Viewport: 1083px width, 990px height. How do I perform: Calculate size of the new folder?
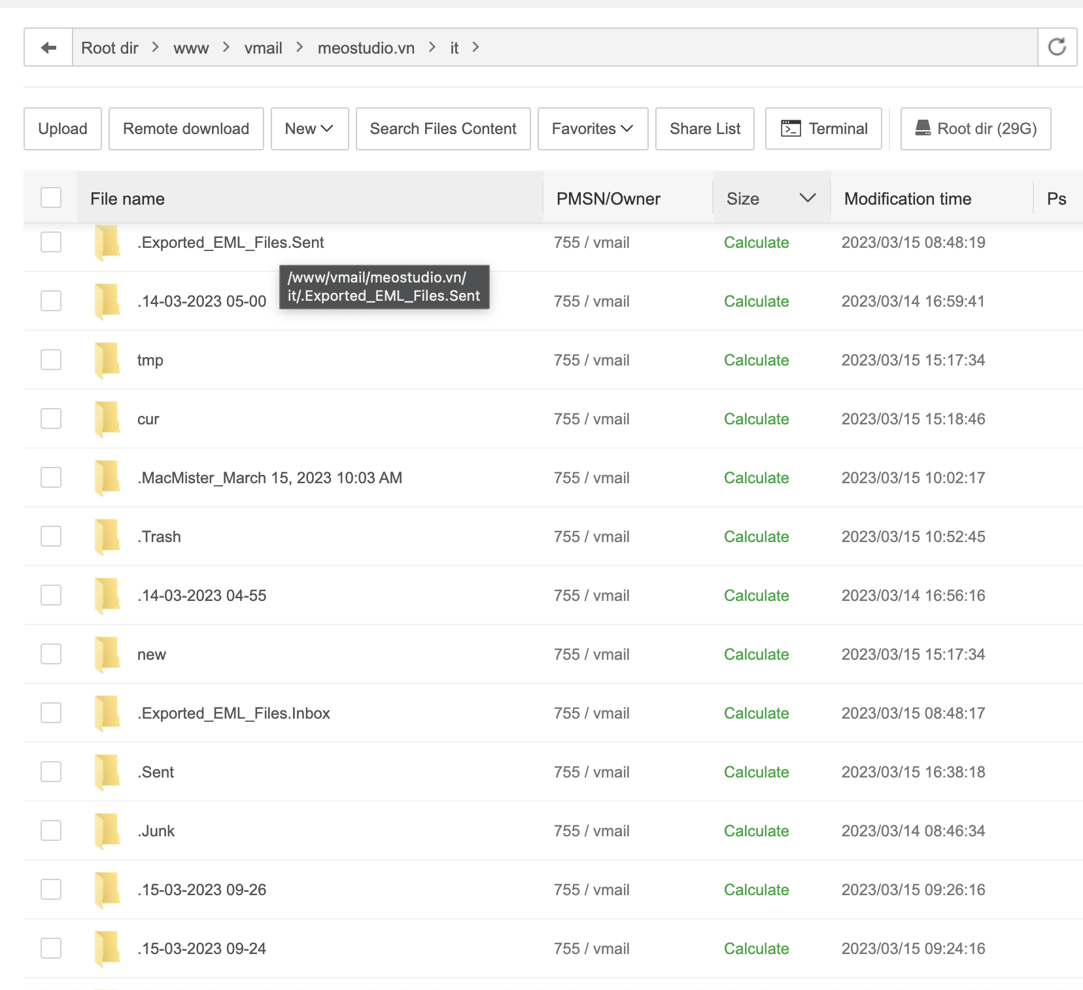pos(756,654)
